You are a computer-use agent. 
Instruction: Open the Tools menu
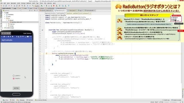[41, 3]
